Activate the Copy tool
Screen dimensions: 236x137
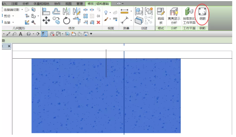click(x=56, y=20)
